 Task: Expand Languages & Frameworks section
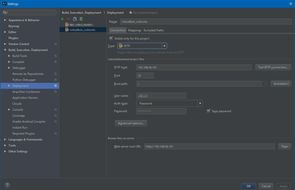pos(5,139)
